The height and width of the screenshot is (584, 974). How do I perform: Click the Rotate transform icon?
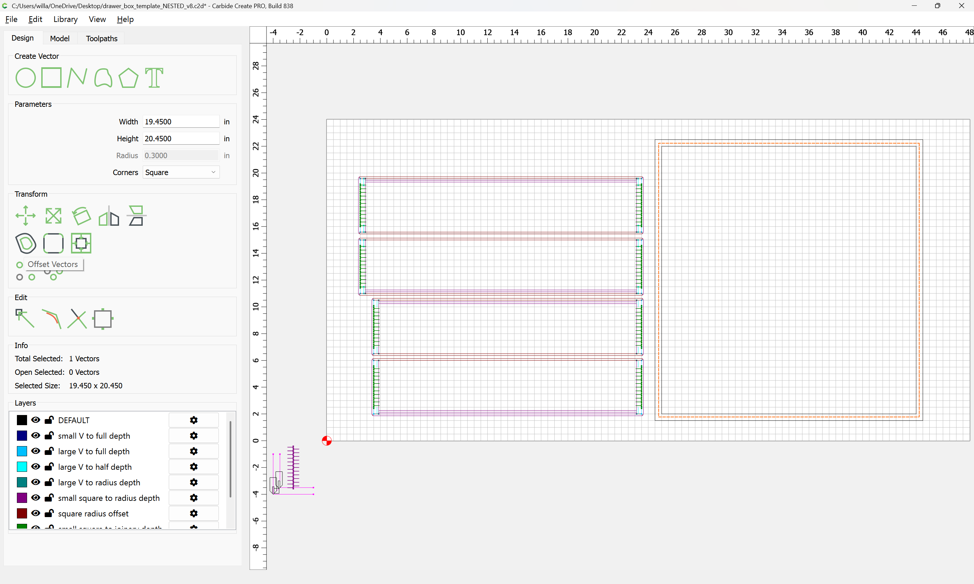tap(81, 216)
